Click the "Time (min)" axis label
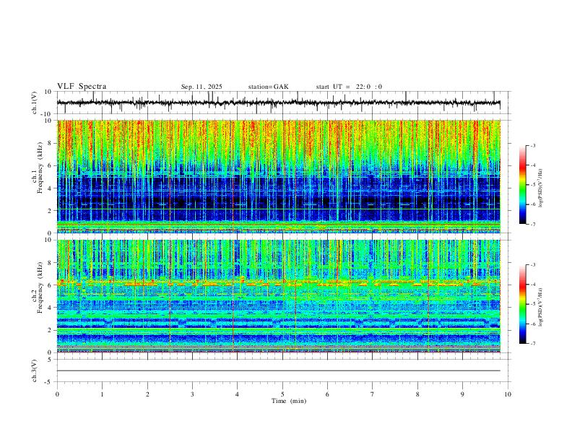Viewport: 572px width, 442px height. (289, 401)
